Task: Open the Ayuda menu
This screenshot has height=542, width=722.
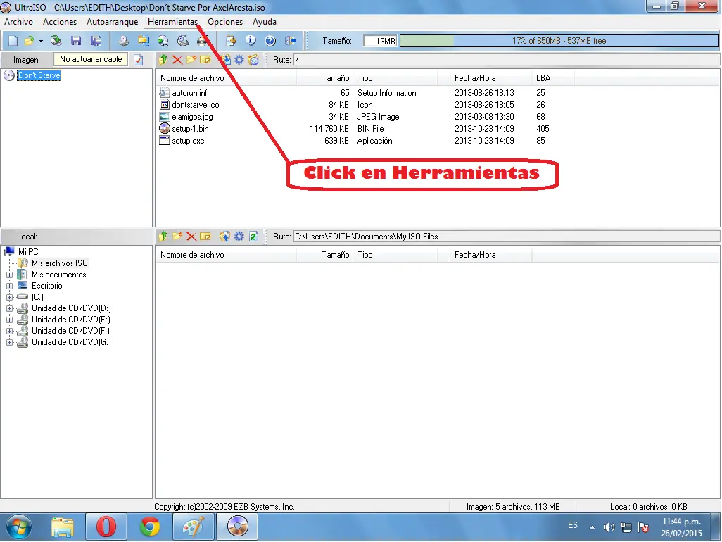Action: tap(265, 22)
